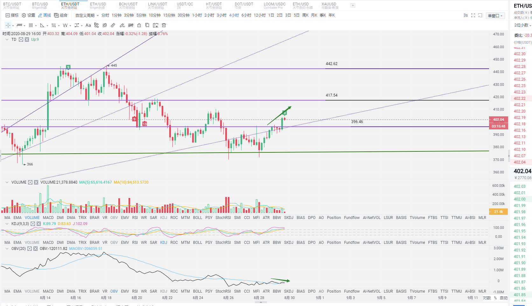Open settings gear for VOLUME indicator
Image resolution: width=532 pixels, height=306 pixels.
pyautogui.click(x=30, y=182)
